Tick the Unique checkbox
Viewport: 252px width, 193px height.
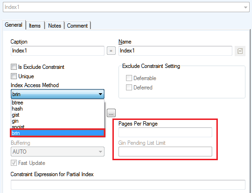14,76
